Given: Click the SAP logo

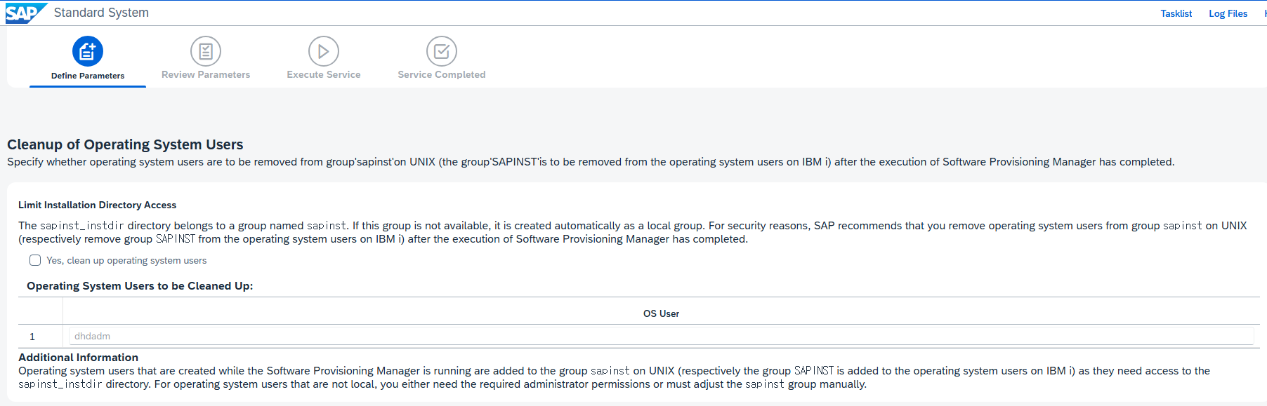Looking at the screenshot, I should tap(26, 13).
